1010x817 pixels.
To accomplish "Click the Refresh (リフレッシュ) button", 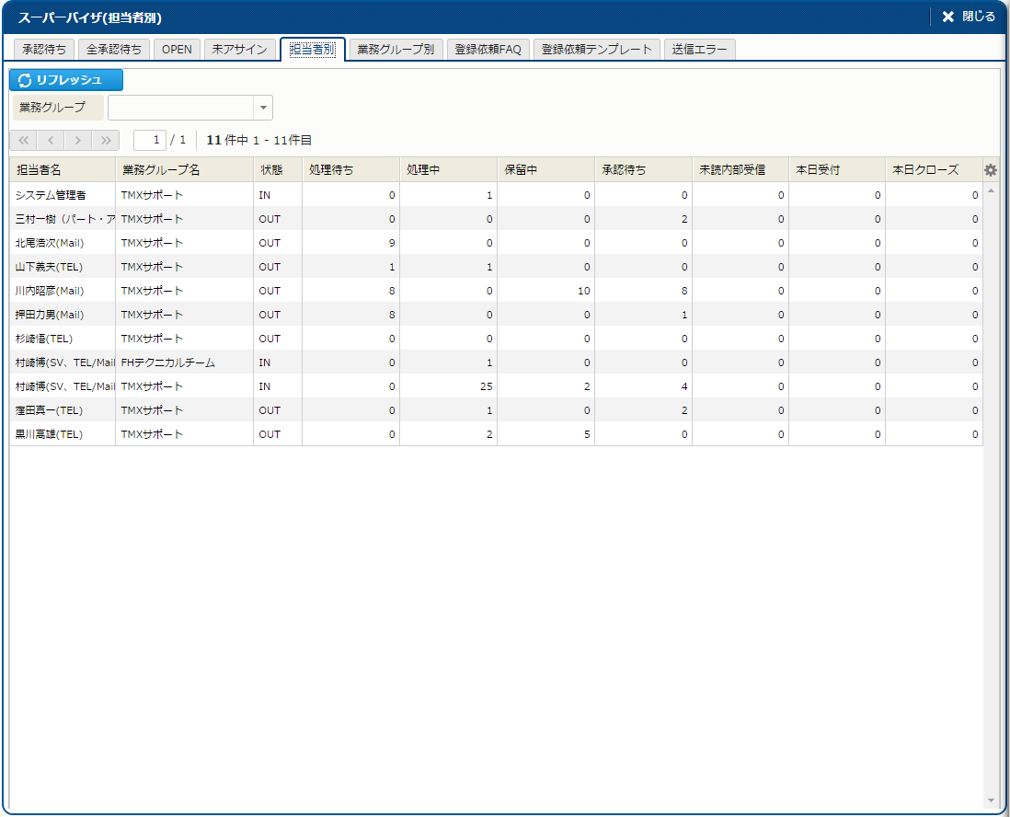I will point(66,81).
